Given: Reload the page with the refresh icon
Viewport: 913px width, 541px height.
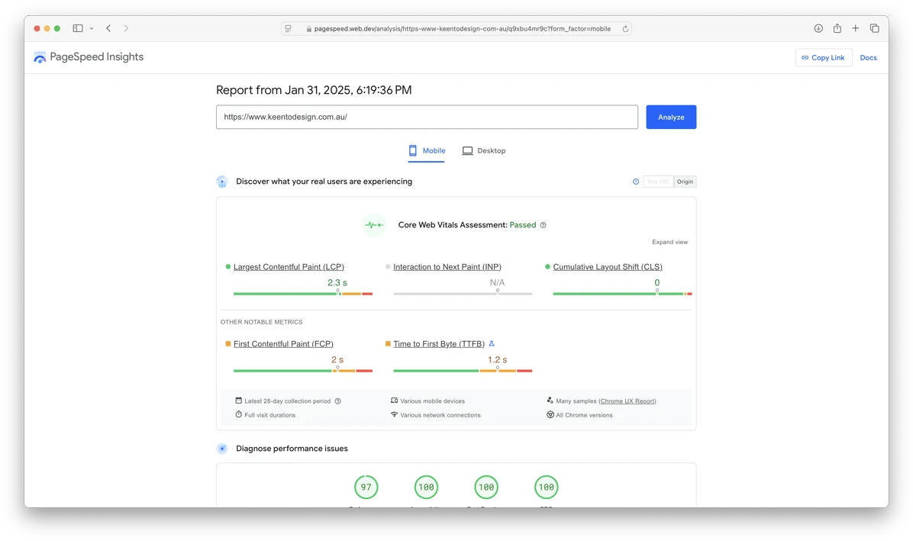Looking at the screenshot, I should click(x=625, y=28).
